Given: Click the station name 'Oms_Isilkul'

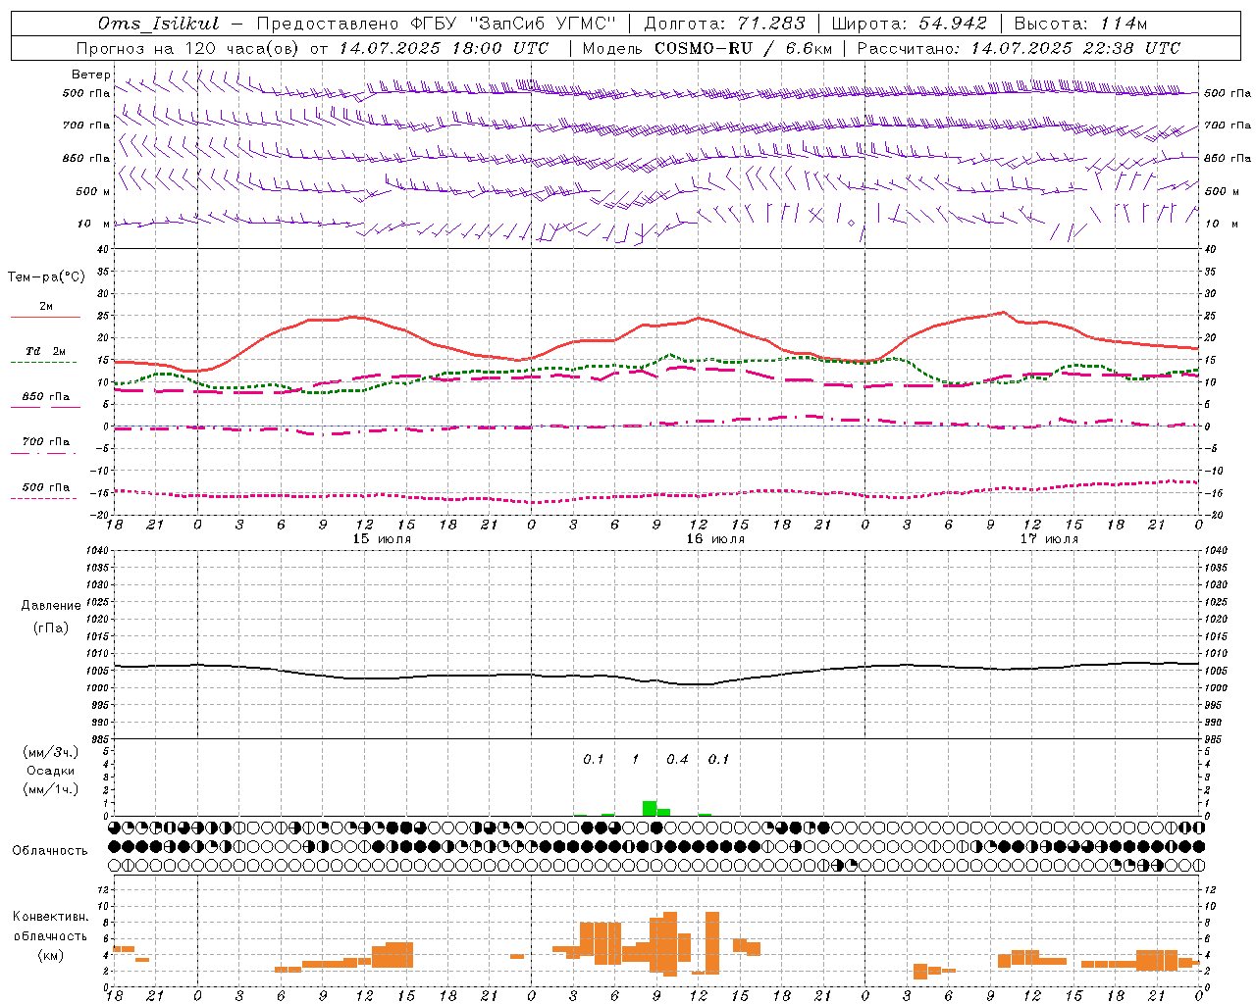Looking at the screenshot, I should pos(158,24).
